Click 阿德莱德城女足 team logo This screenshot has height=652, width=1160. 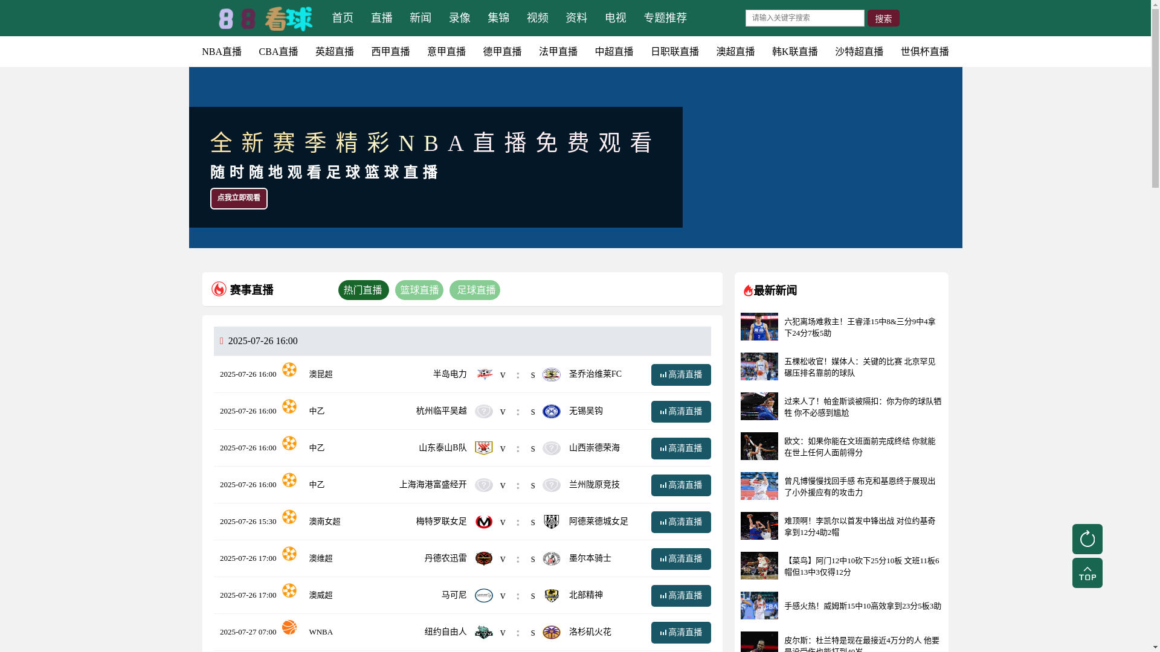[x=551, y=522]
